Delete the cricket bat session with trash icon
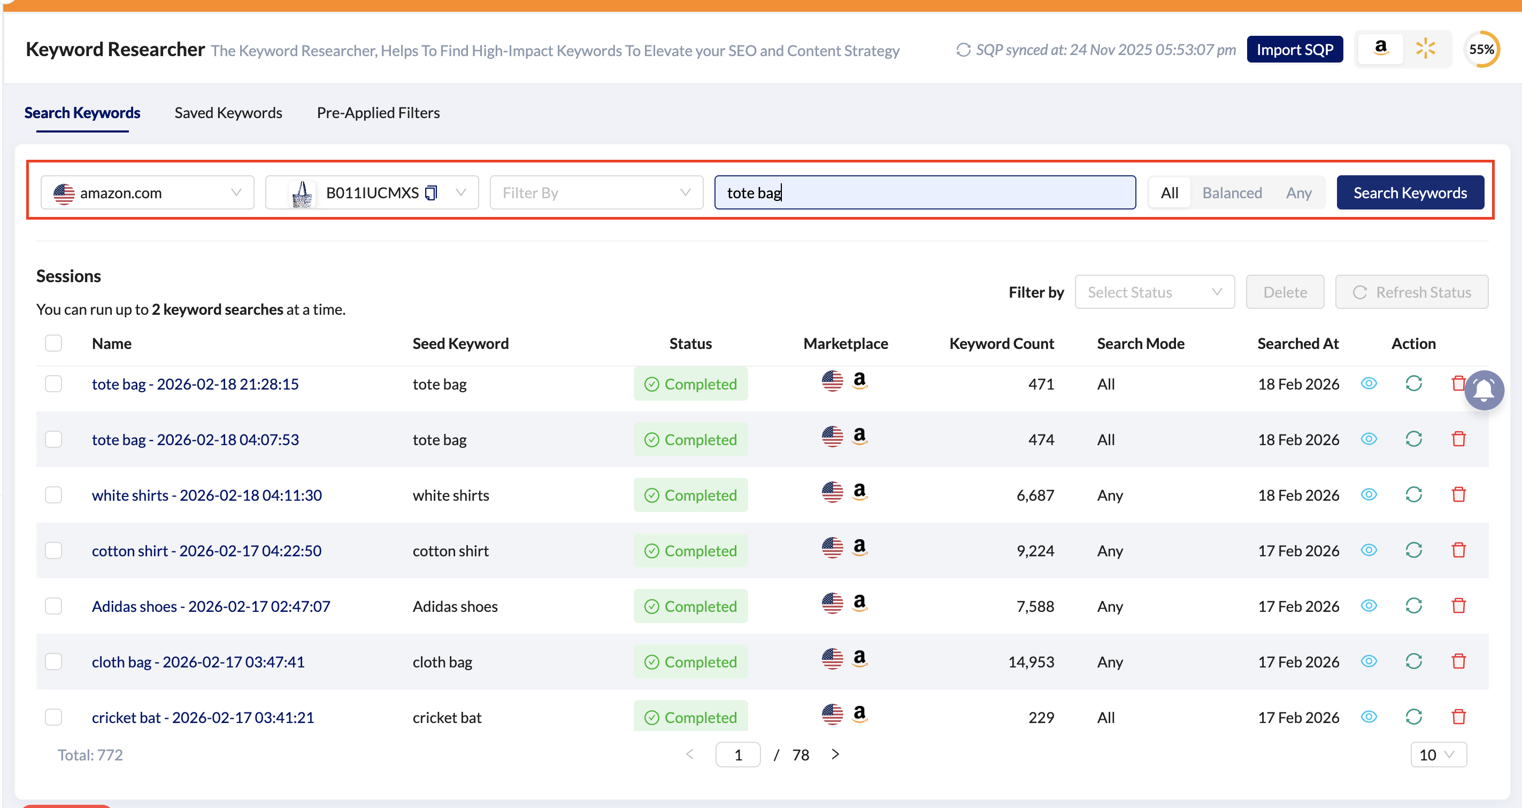 (1458, 717)
